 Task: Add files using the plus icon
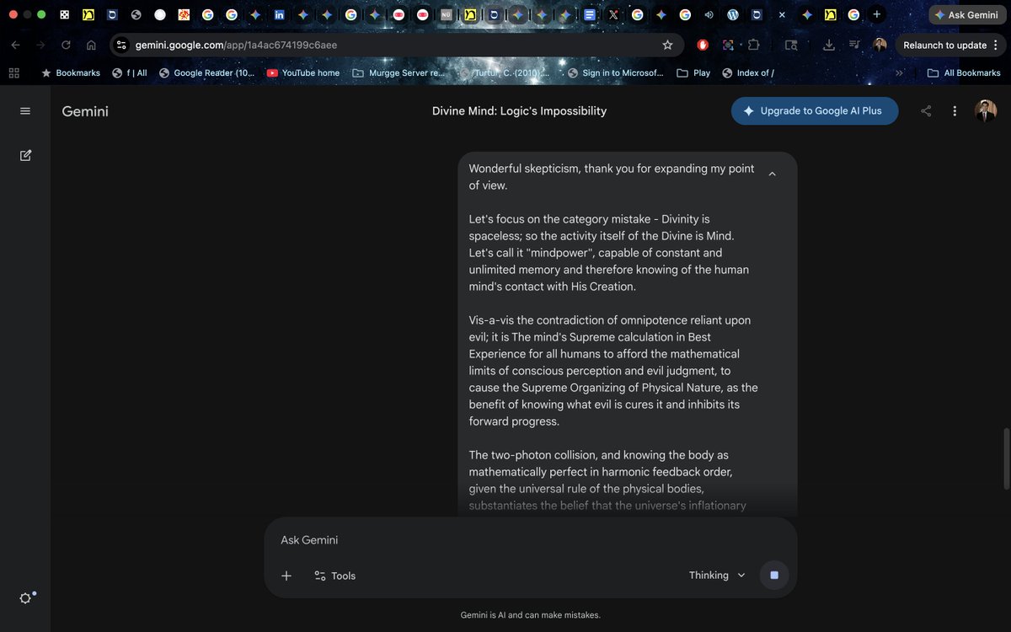286,576
